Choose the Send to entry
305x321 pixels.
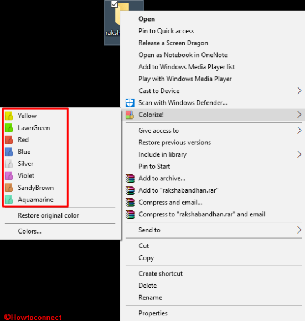pos(149,230)
